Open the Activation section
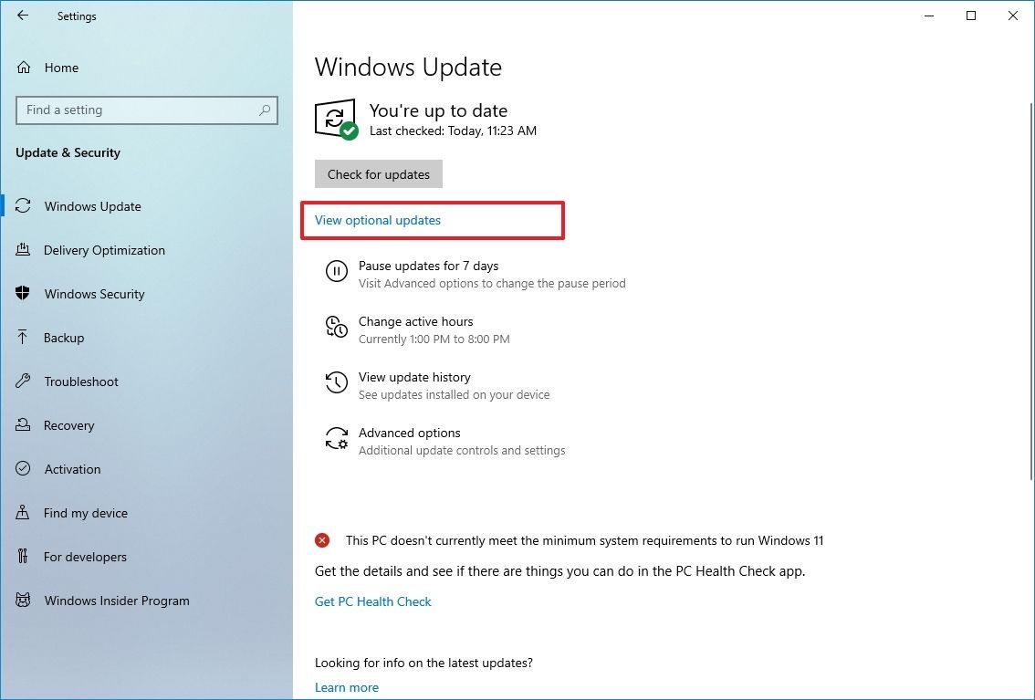The image size is (1035, 700). (73, 469)
